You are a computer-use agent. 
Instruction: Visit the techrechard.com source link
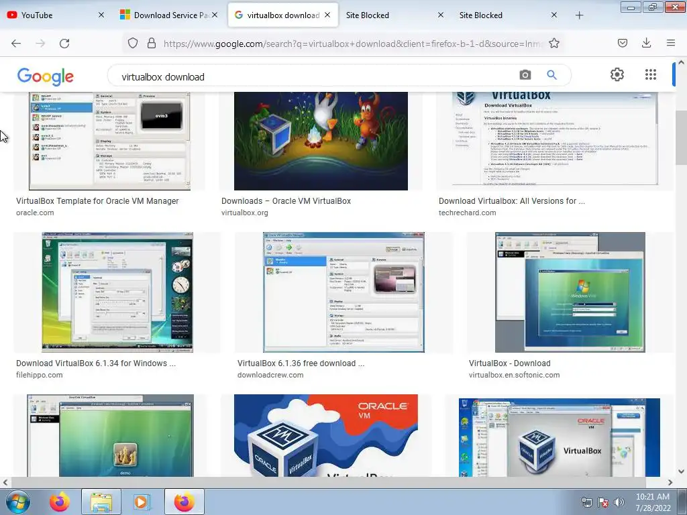467,213
